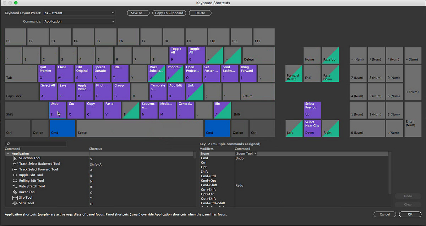Click the Track Select Forward Tool icon
The image size is (426, 226).
coord(15,169)
